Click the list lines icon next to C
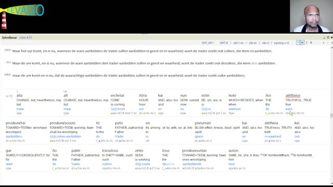This screenshot has height=187, width=333. 311,43
